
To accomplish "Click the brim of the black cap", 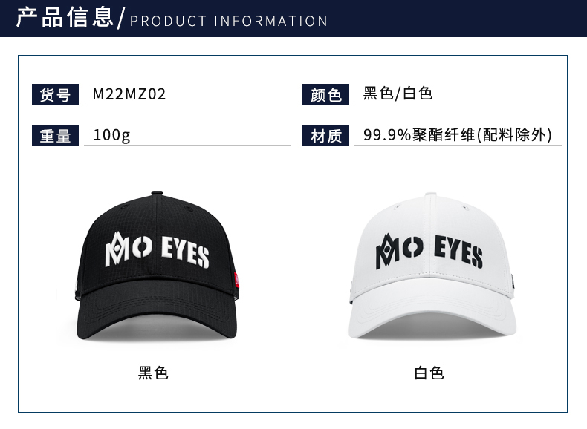I will 157,314.
